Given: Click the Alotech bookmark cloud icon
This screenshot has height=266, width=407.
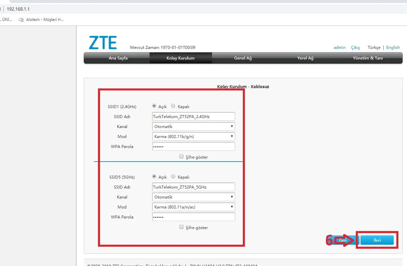Looking at the screenshot, I should pos(21,20).
